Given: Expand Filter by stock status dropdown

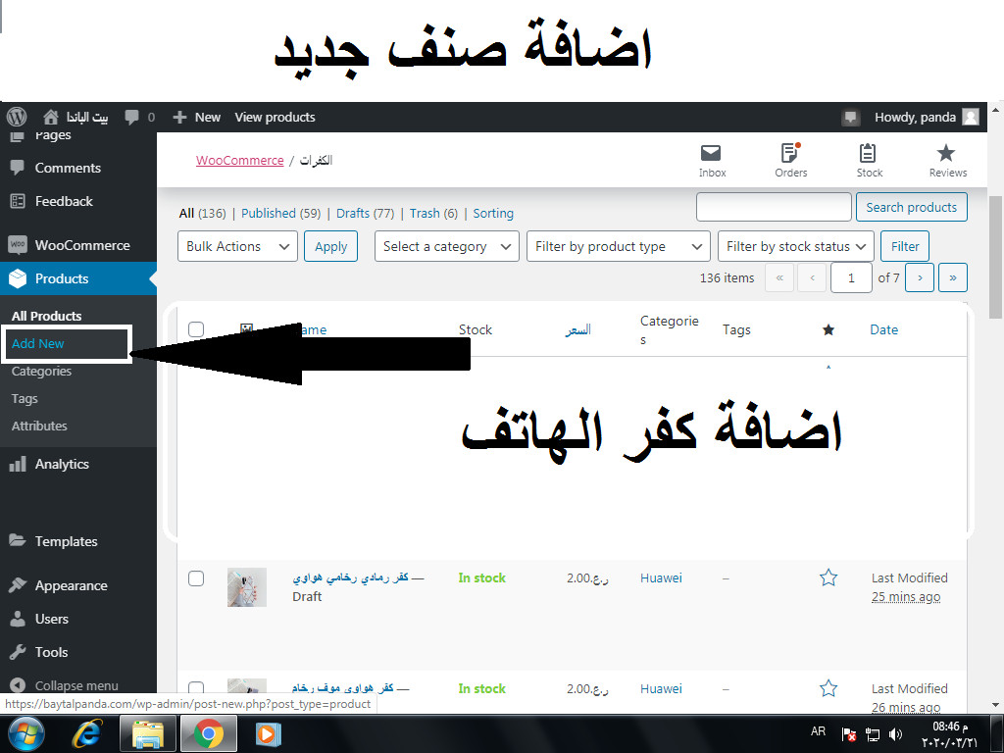Looking at the screenshot, I should click(796, 246).
